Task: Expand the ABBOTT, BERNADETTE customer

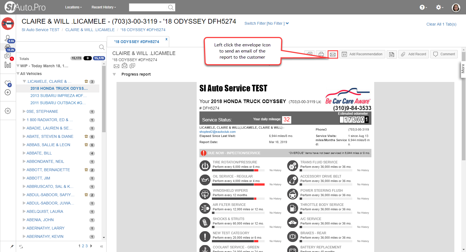Action: [x=24, y=170]
